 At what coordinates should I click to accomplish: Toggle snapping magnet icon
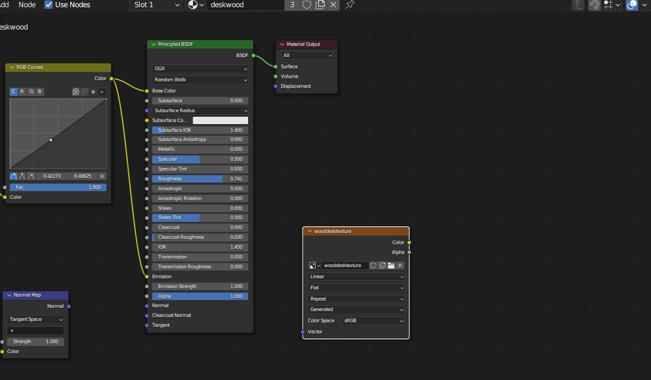click(x=595, y=5)
